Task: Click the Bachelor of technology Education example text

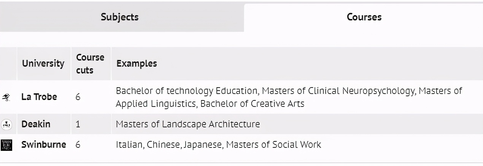Action: [187, 91]
